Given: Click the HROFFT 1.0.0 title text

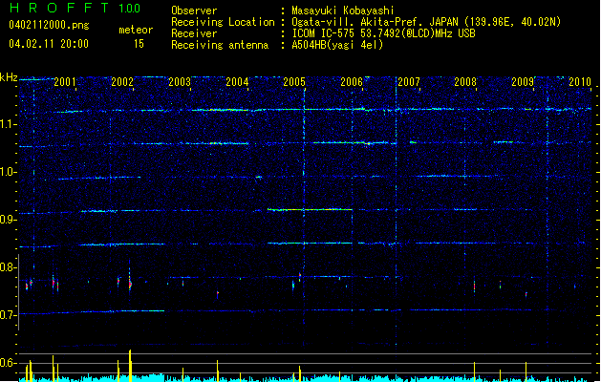Looking at the screenshot, I should coord(75,8).
